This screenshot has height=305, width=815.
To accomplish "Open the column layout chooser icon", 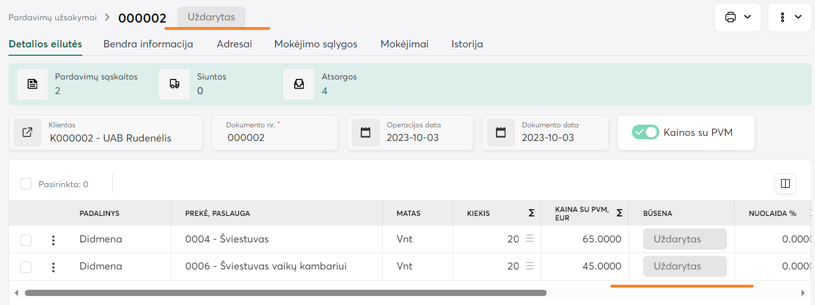I will point(785,183).
